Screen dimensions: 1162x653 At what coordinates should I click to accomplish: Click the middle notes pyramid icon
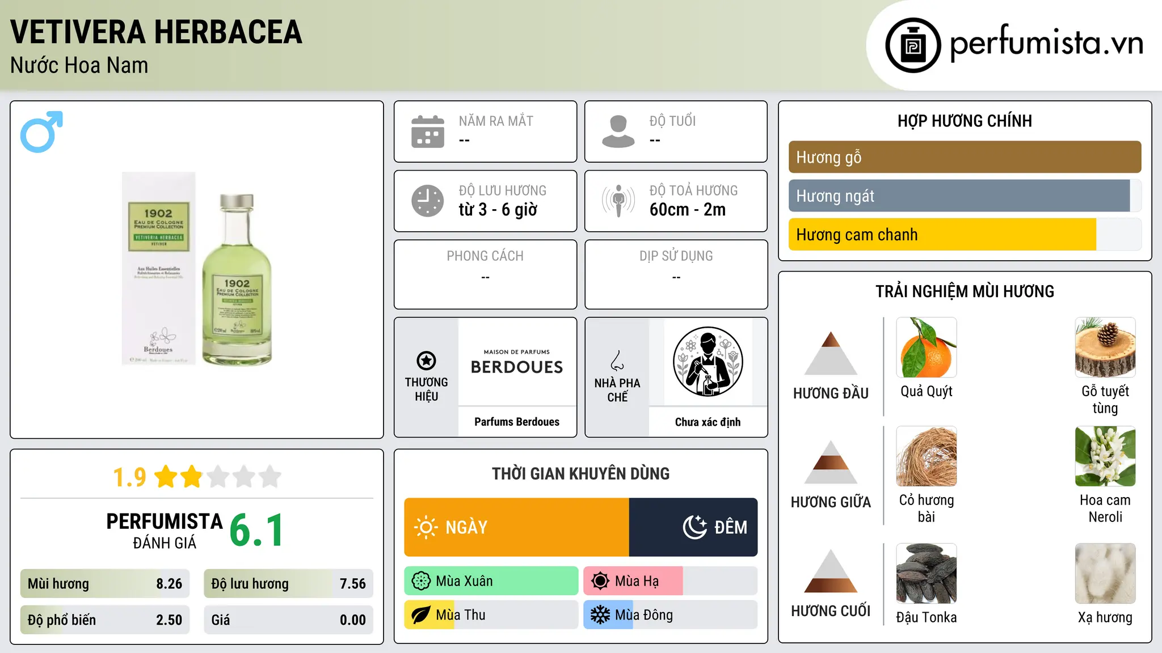831,462
